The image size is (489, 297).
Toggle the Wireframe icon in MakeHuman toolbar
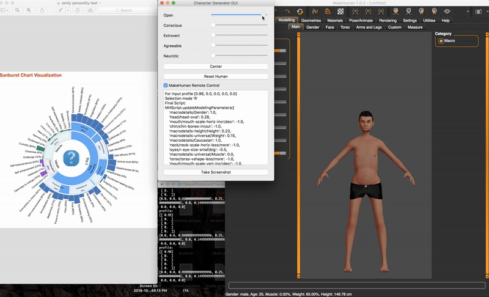pyautogui.click(x=328, y=12)
